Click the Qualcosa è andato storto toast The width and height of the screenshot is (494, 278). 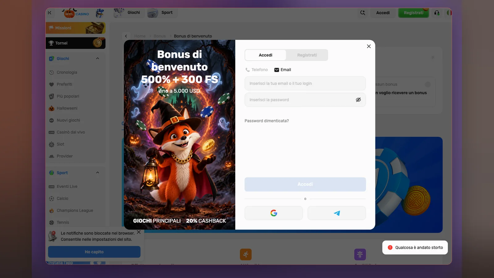[415, 247]
